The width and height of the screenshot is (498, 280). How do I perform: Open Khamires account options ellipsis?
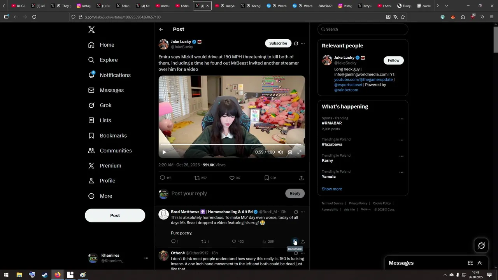pos(146,258)
